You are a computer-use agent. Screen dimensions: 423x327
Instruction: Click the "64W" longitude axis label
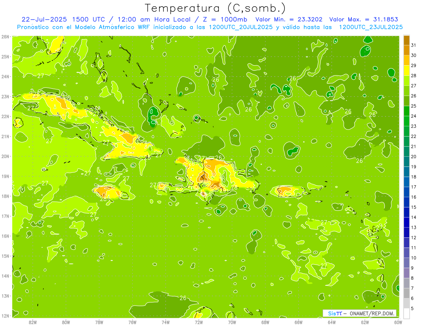coord(332,322)
